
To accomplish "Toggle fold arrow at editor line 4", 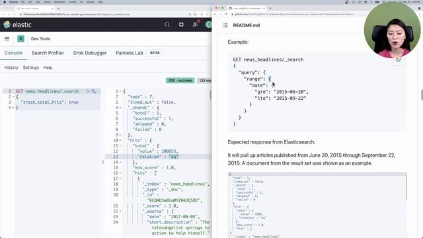I will [x=13, y=108].
